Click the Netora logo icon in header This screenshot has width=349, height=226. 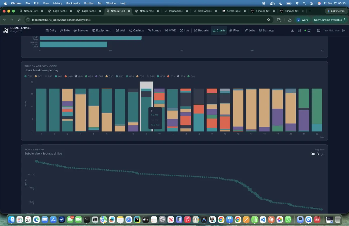(x=6, y=30)
